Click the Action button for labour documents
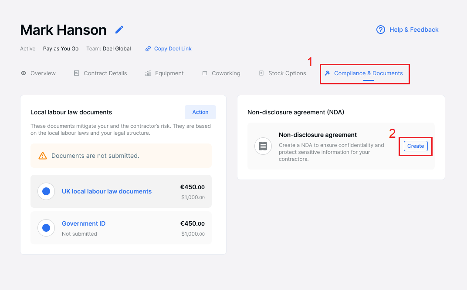467x290 pixels. pyautogui.click(x=200, y=112)
